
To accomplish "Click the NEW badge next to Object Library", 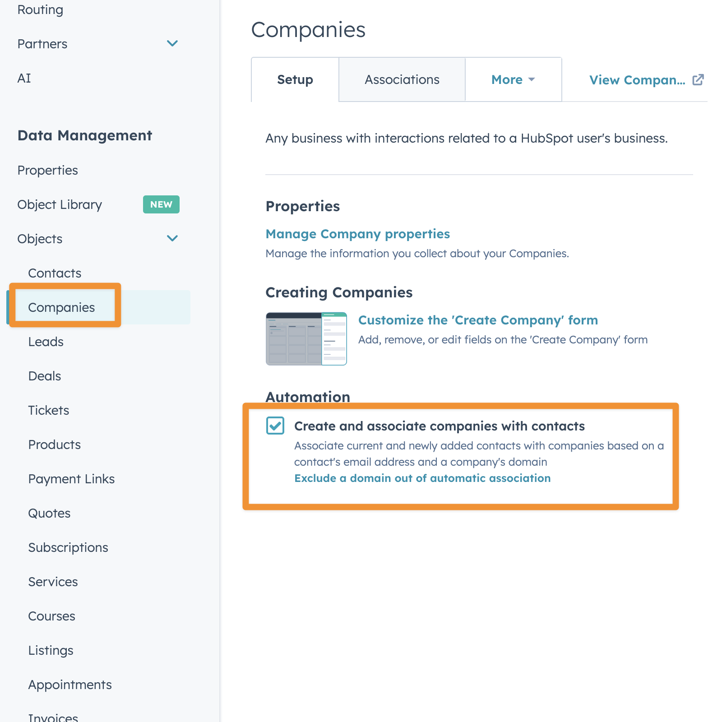I will click(x=161, y=204).
